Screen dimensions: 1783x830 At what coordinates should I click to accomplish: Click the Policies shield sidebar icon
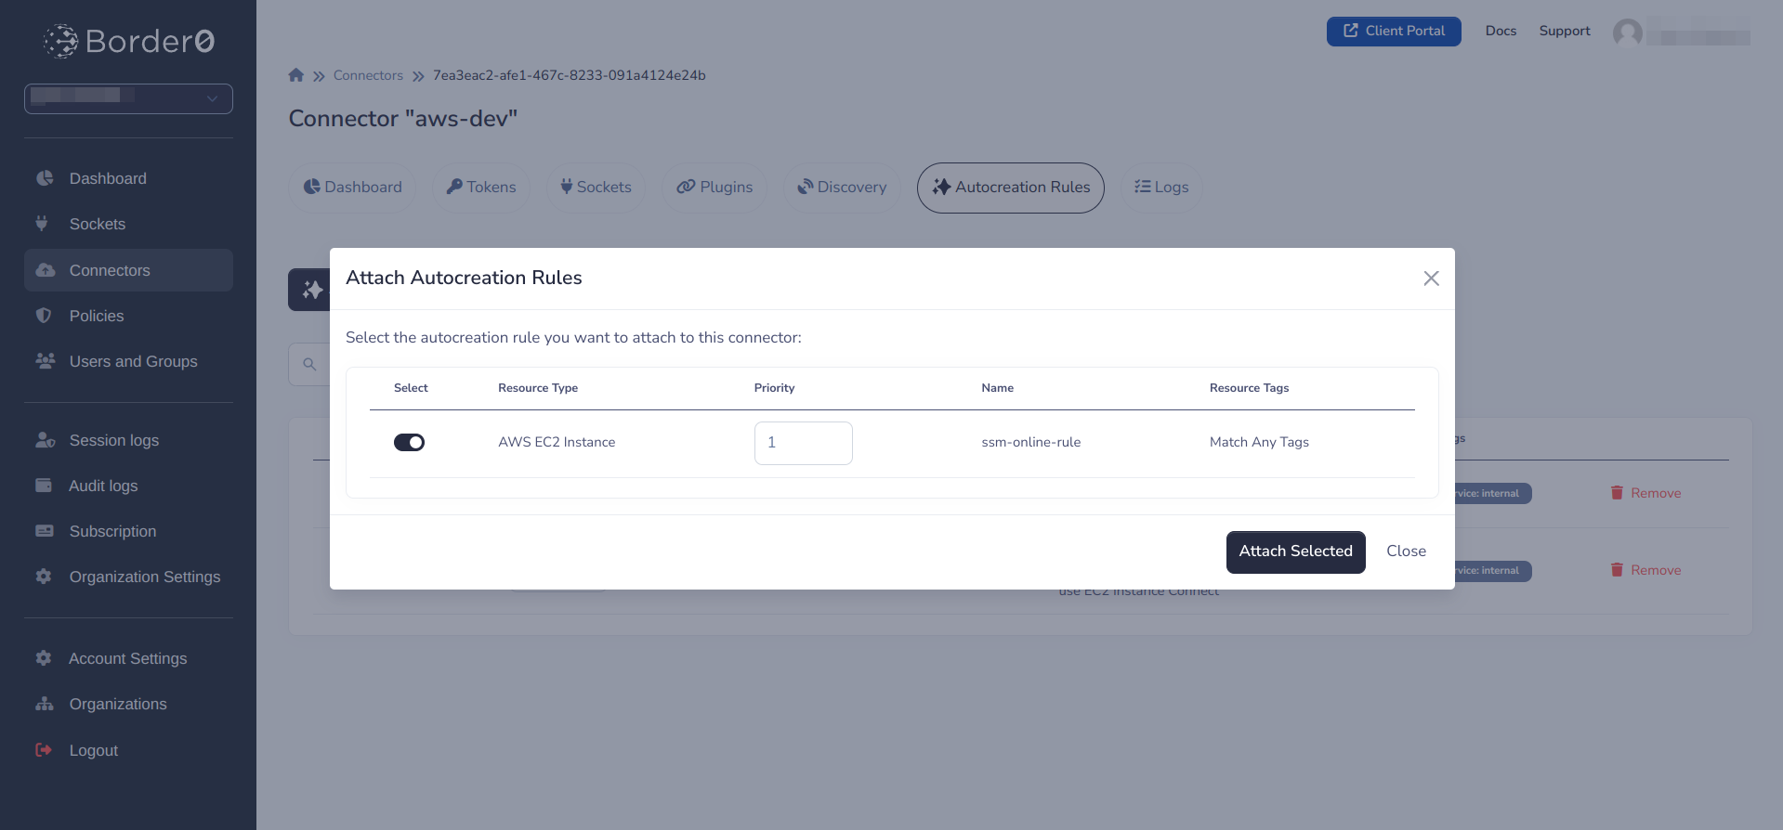click(43, 316)
